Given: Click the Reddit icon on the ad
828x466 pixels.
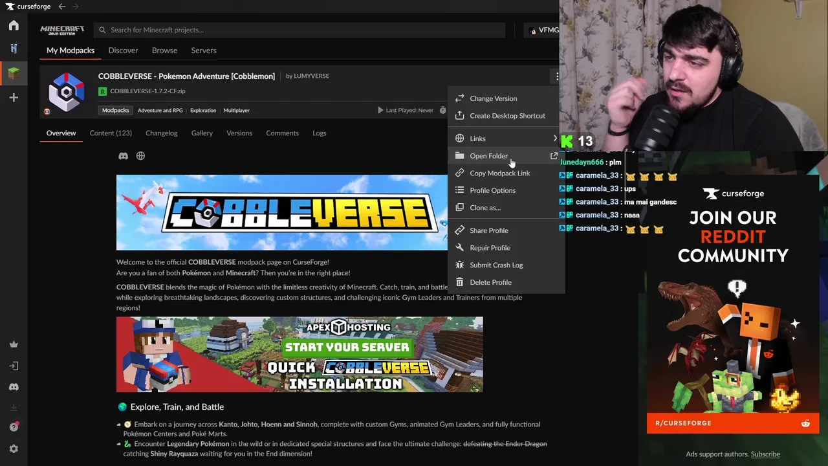Looking at the screenshot, I should coord(805,423).
